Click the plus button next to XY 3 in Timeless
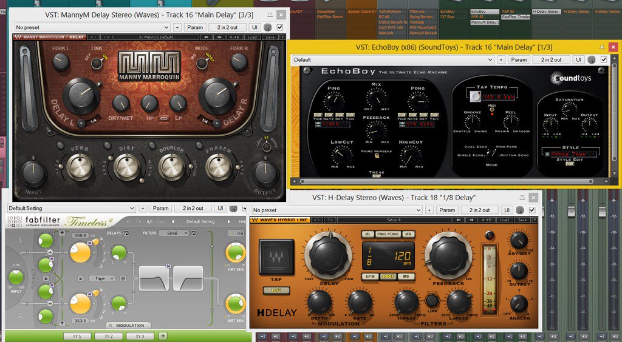Image resolution: width=622 pixels, height=342 pixels. [x=163, y=336]
